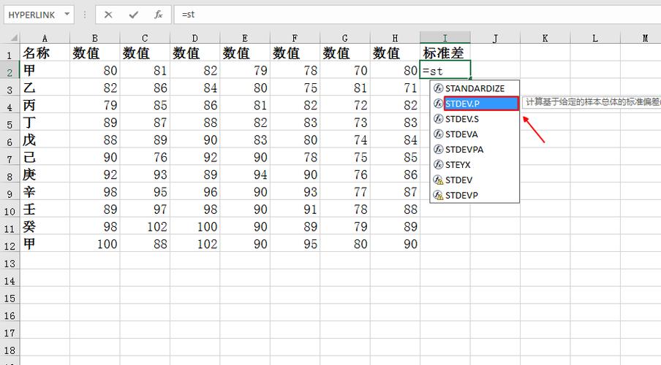
Task: Click cell A8 containing 庚
Action: coord(45,174)
